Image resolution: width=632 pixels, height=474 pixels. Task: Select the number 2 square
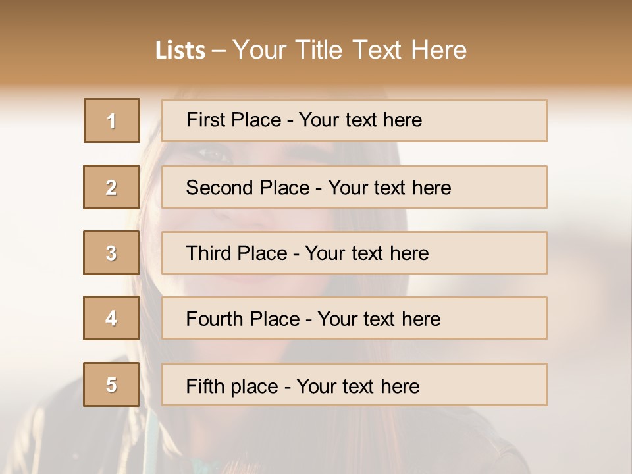[111, 187]
